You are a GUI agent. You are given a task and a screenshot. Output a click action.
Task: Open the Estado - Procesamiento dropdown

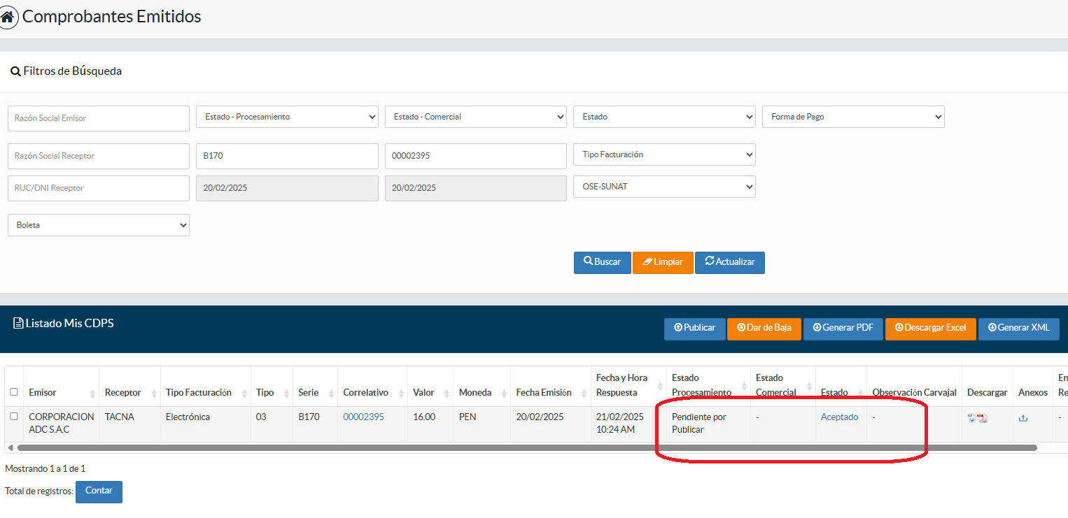pos(287,117)
